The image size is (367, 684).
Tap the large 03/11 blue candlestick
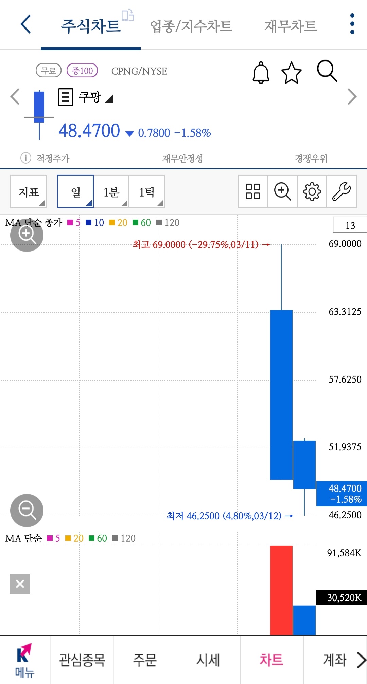tap(281, 395)
